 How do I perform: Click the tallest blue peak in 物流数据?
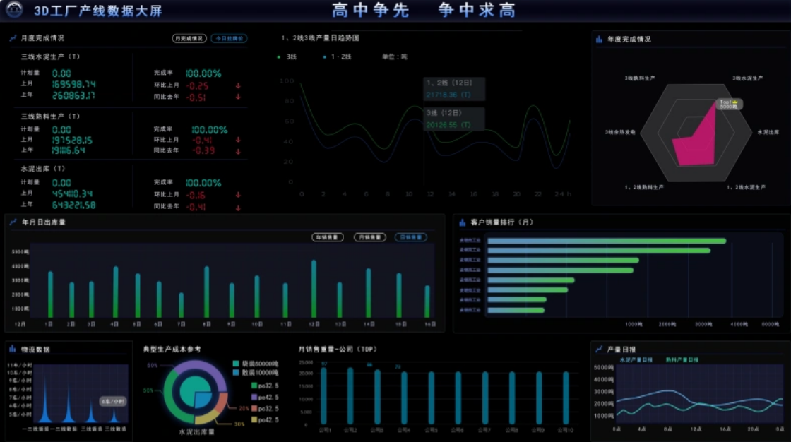pyautogui.click(x=44, y=401)
